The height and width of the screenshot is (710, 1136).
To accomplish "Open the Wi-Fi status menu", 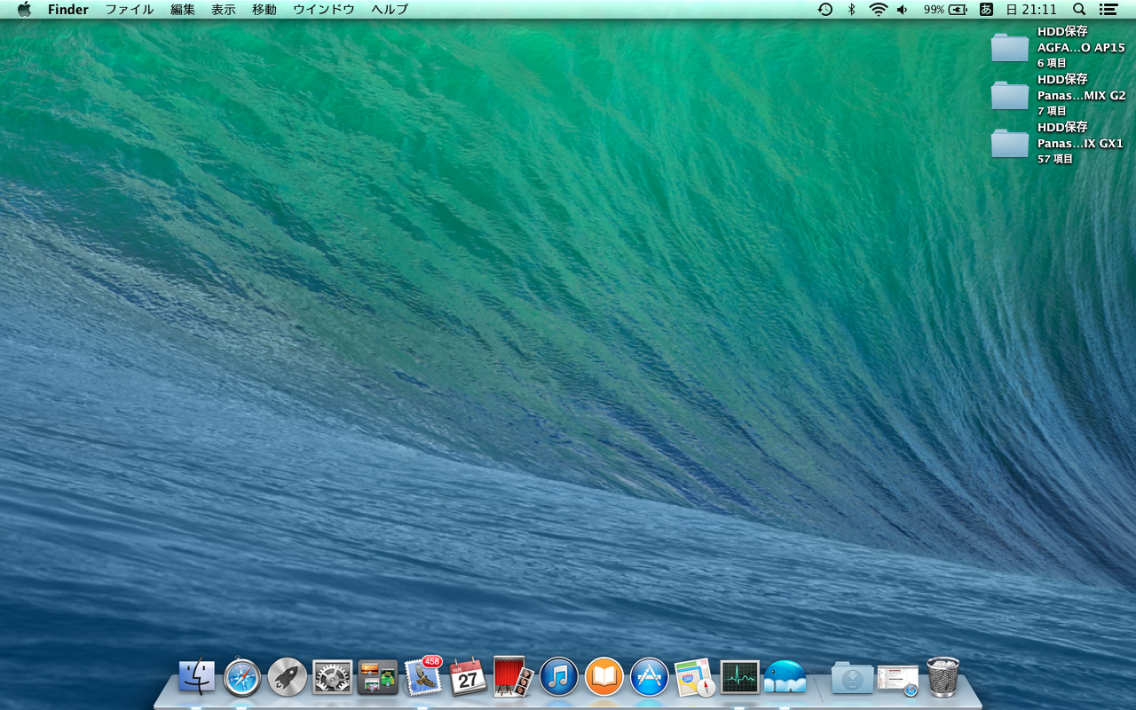I will (878, 10).
